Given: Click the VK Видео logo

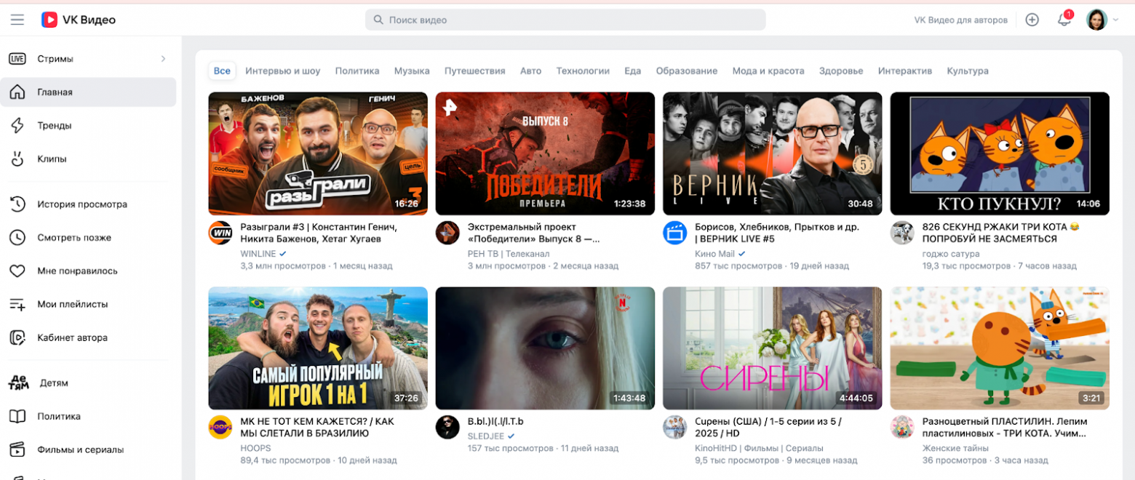Looking at the screenshot, I should point(79,20).
